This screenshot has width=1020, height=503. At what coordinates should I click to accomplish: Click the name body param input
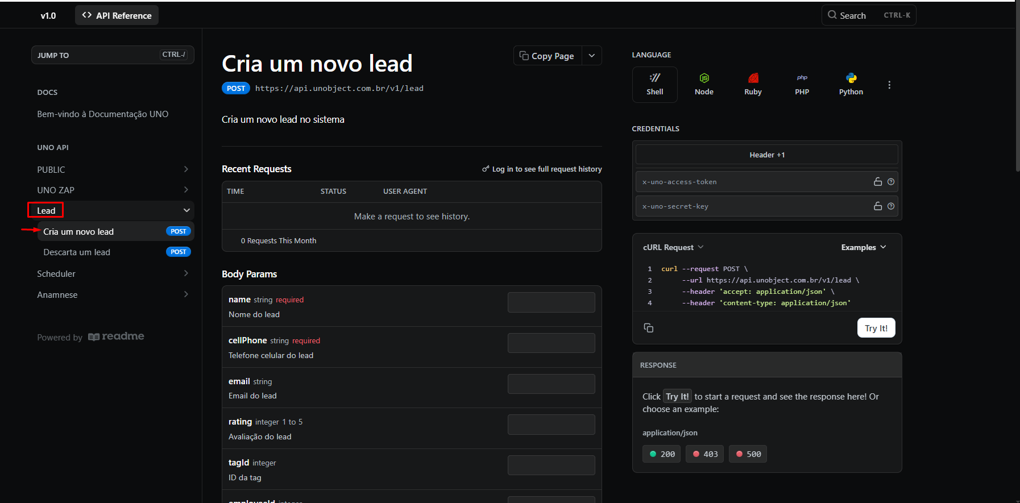click(x=552, y=302)
